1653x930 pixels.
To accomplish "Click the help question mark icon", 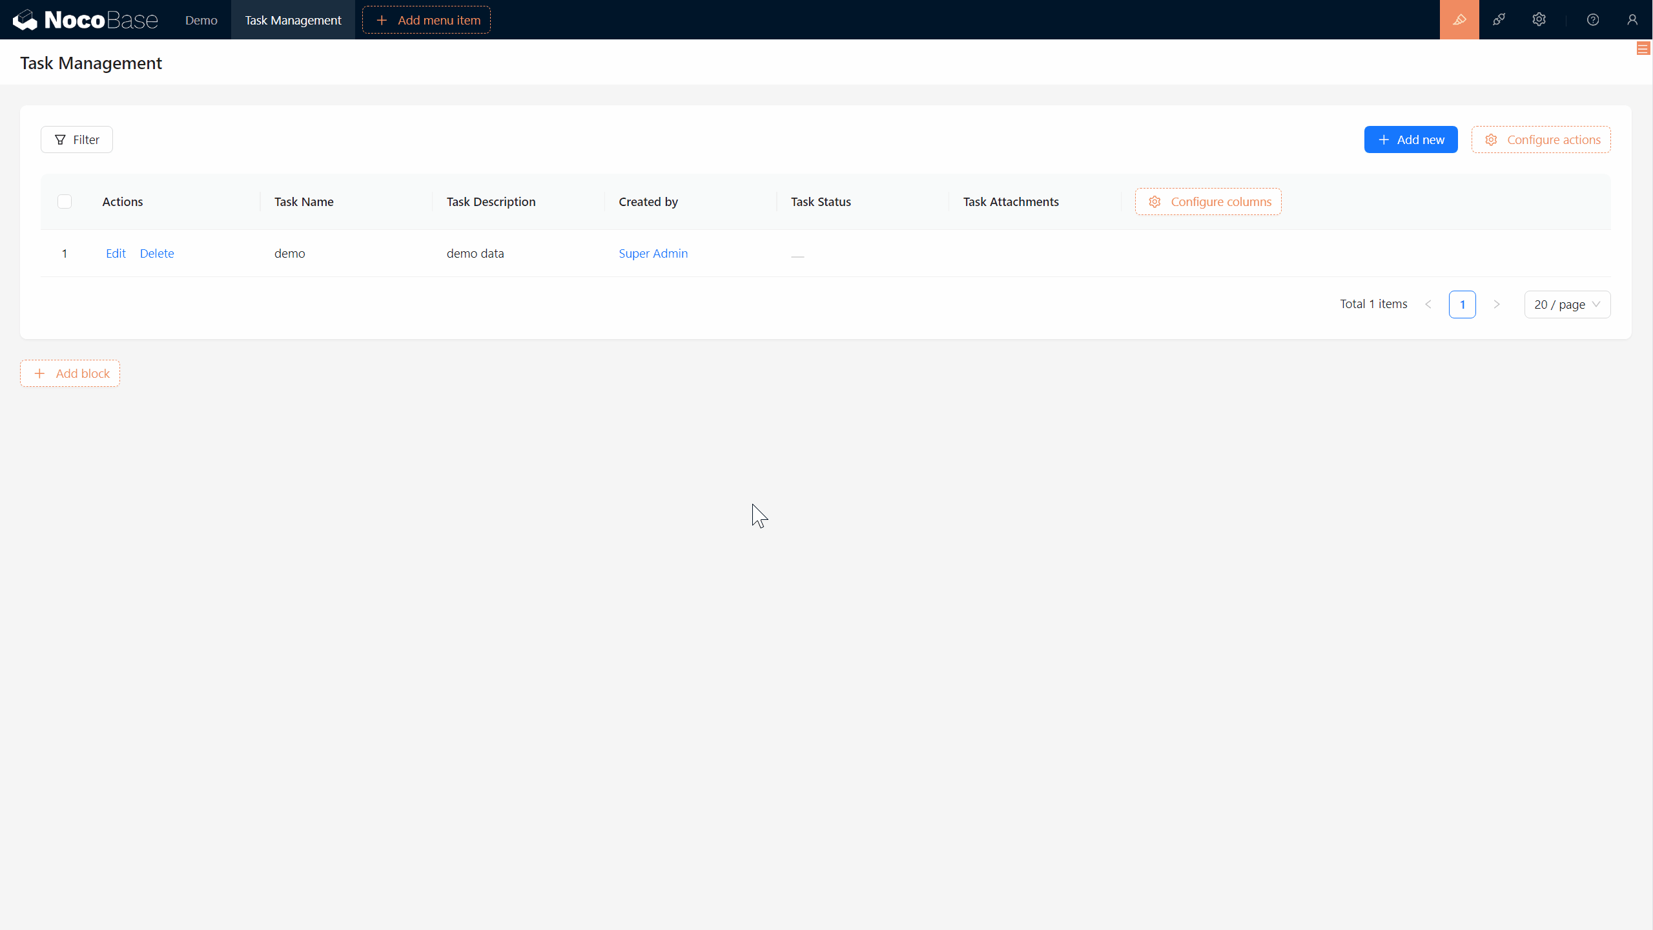I will (x=1593, y=19).
